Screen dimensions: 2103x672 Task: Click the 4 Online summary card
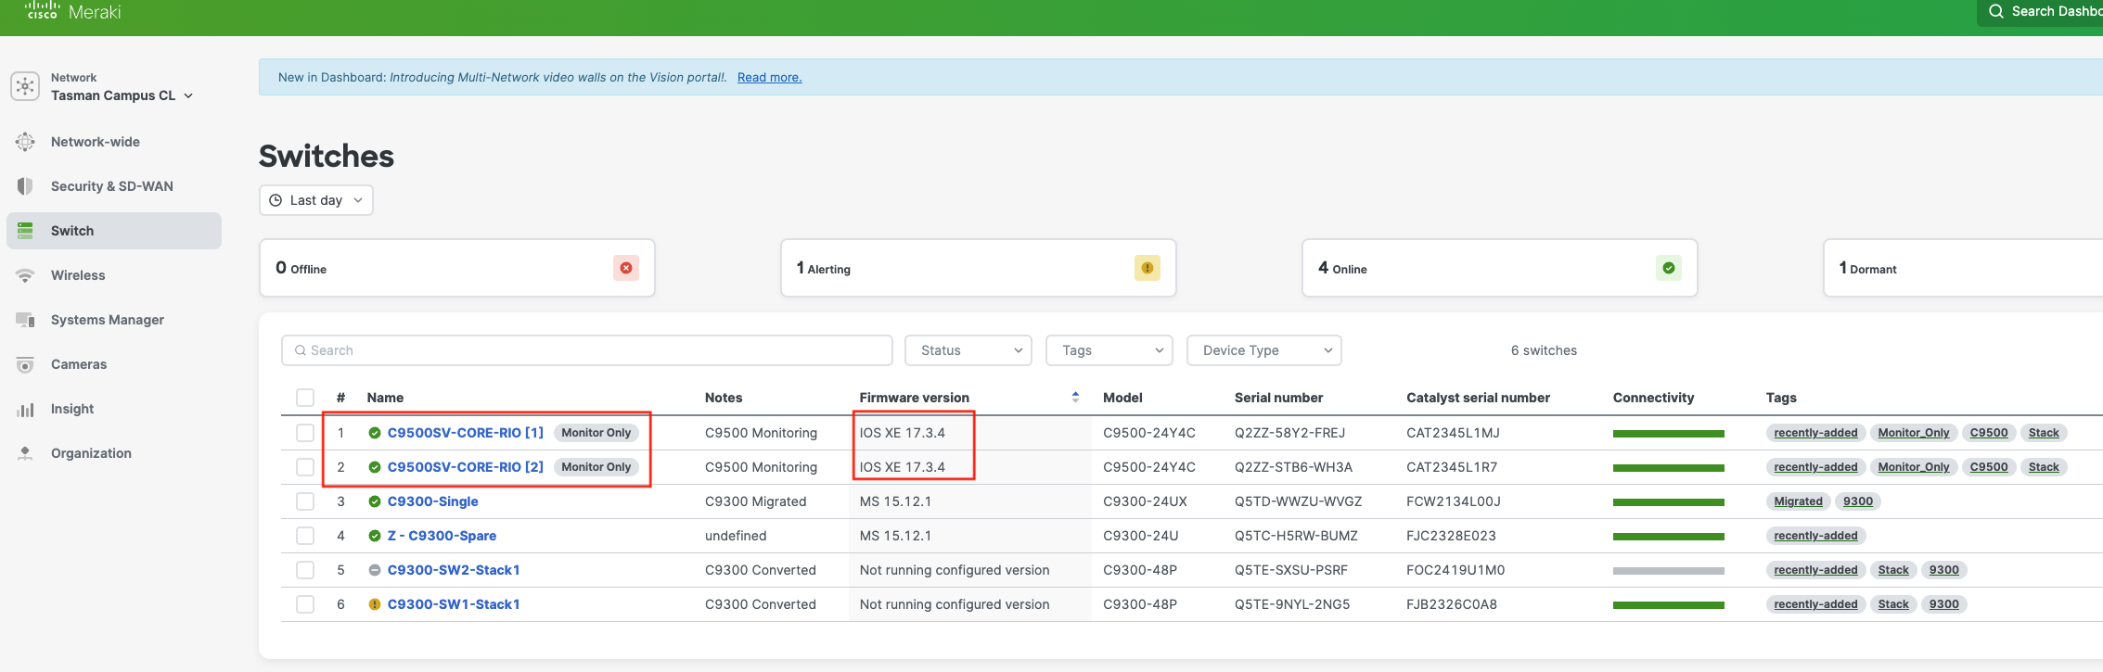1500,268
